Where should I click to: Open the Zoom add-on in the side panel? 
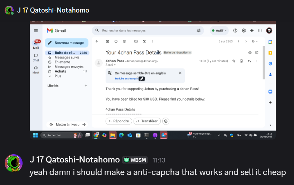(270, 92)
